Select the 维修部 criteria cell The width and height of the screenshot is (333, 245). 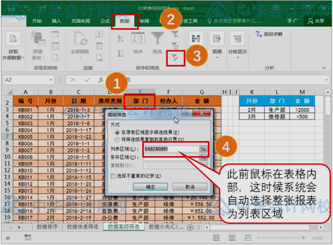[277, 117]
